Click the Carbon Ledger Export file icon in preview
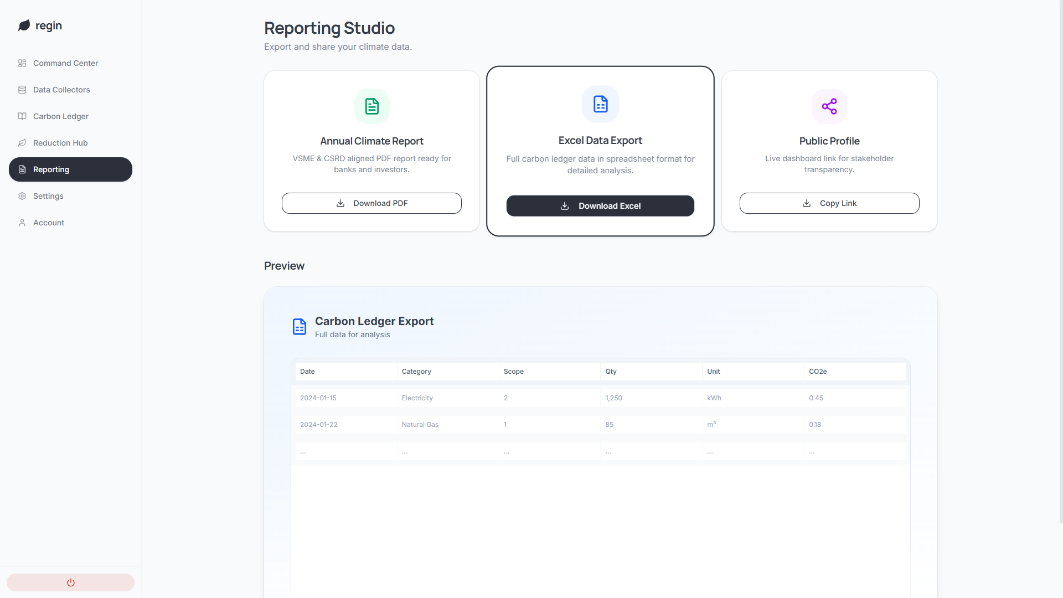Screen dimensions: 1063x598 [300, 327]
